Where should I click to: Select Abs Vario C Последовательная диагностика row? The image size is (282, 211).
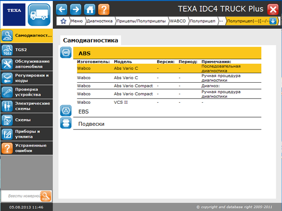pos(169,68)
